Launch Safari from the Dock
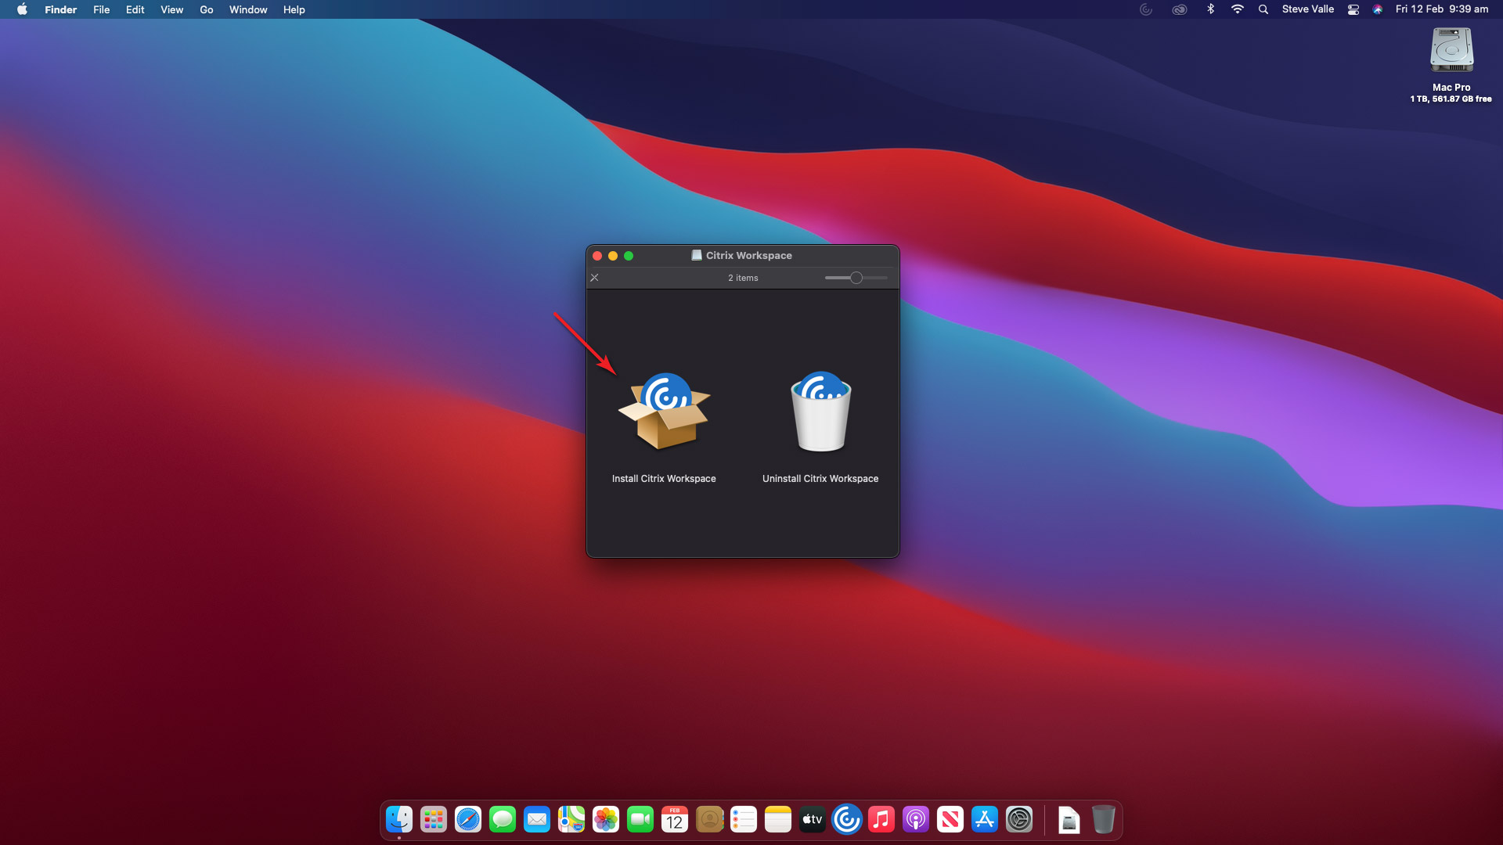The width and height of the screenshot is (1503, 845). point(468,819)
